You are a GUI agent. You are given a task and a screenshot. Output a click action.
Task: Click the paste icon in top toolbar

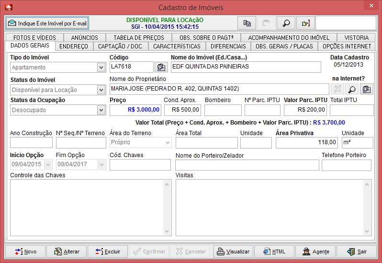(266, 23)
